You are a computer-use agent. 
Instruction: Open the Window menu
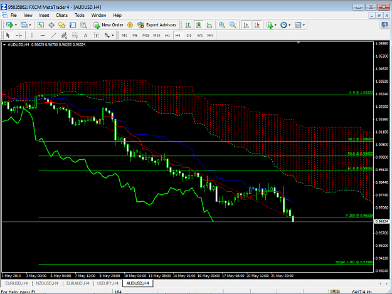98,15
